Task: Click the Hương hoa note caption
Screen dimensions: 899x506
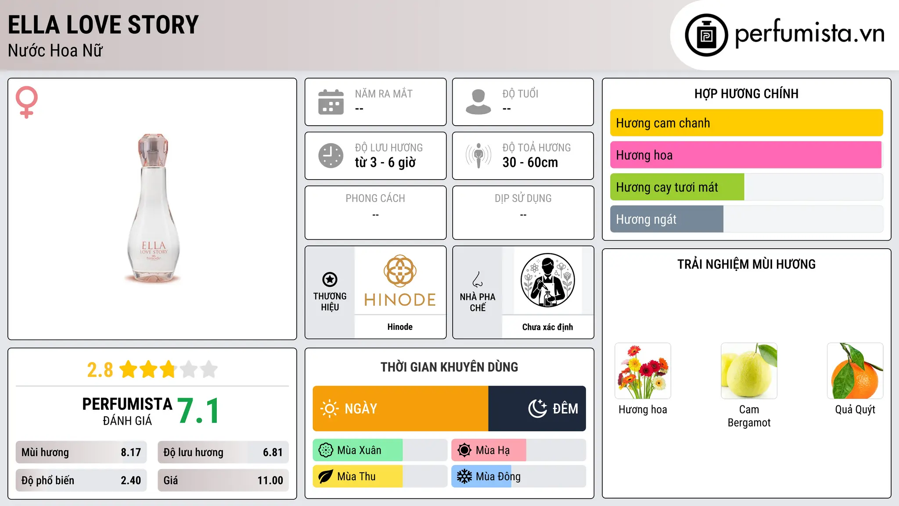Action: pyautogui.click(x=643, y=409)
